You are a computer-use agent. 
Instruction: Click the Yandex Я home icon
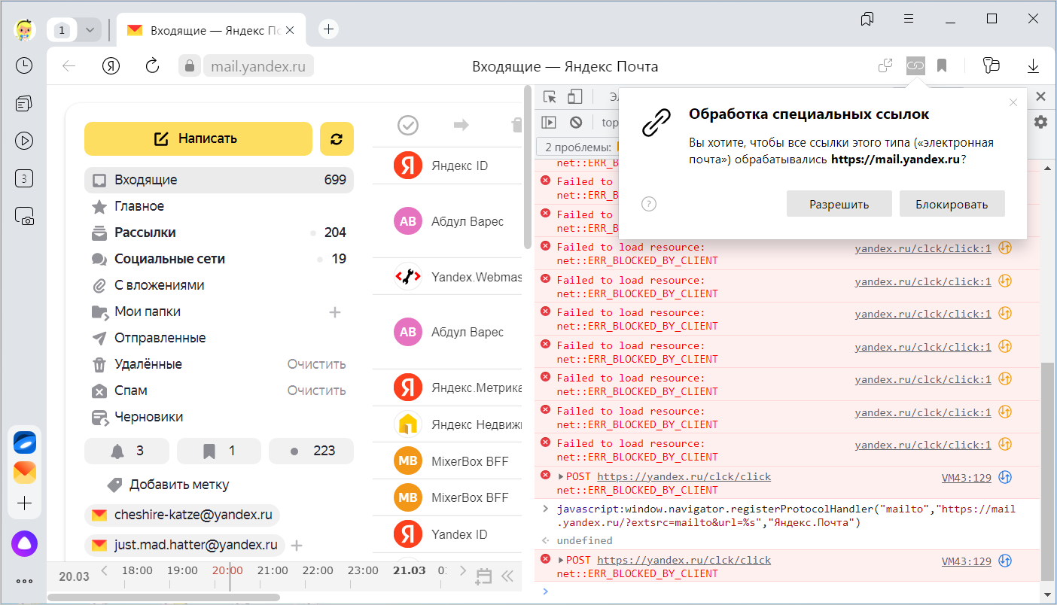111,66
